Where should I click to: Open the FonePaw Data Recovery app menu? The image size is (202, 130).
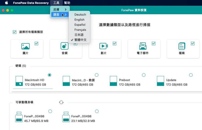31,3
